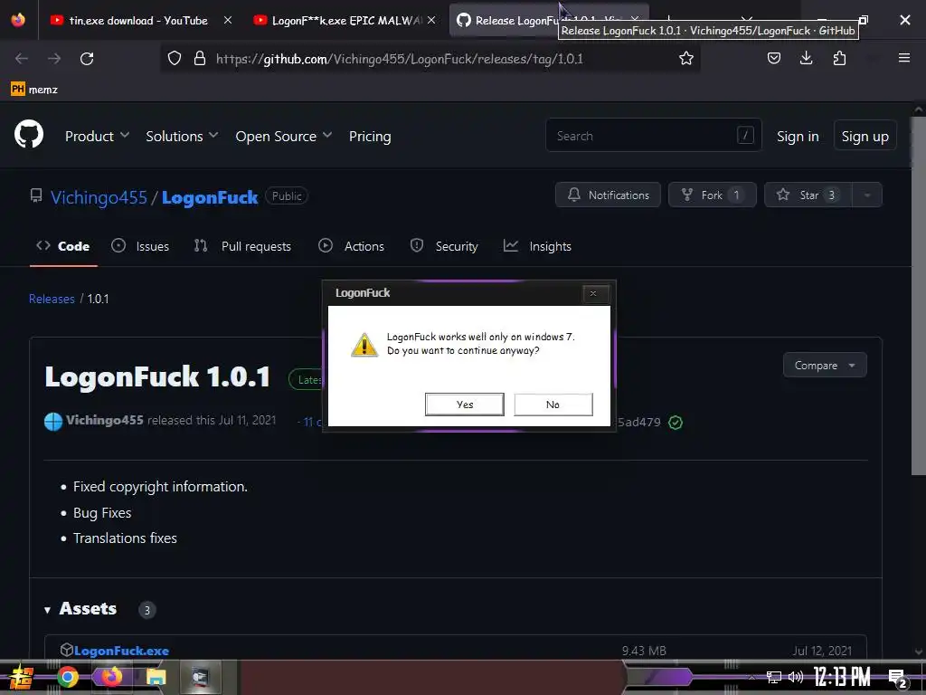
Task: Click No in the LogonFuck dialog
Action: (x=553, y=405)
